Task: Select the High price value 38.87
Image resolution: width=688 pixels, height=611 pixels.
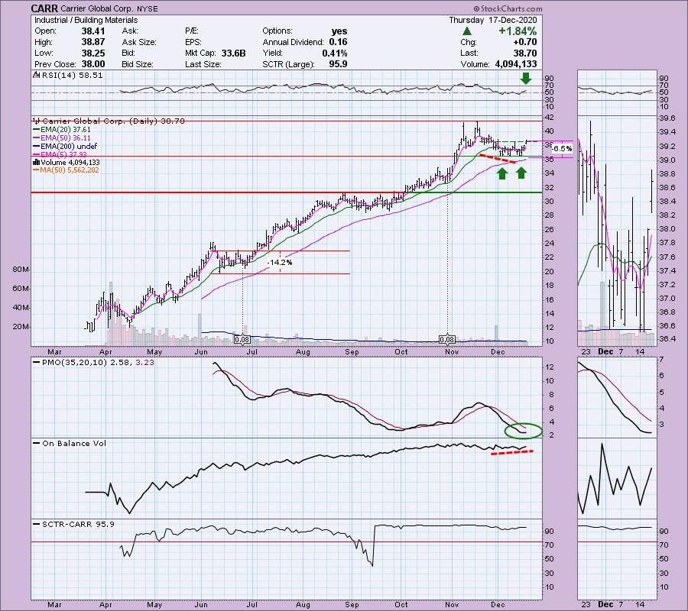Action: (93, 42)
